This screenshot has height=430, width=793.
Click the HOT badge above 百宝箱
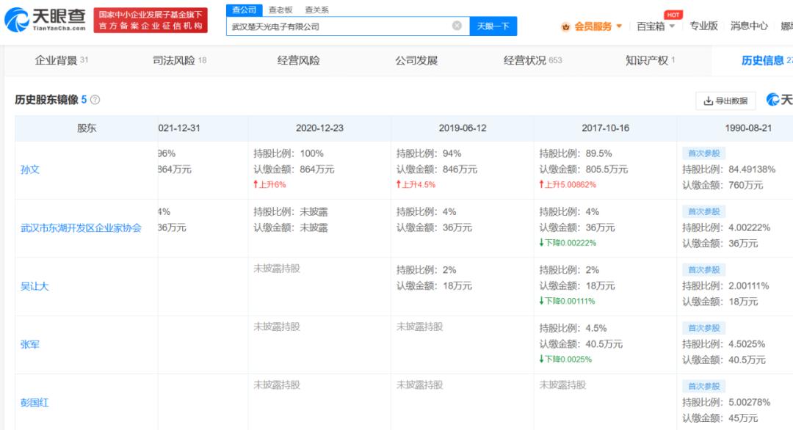674,13
